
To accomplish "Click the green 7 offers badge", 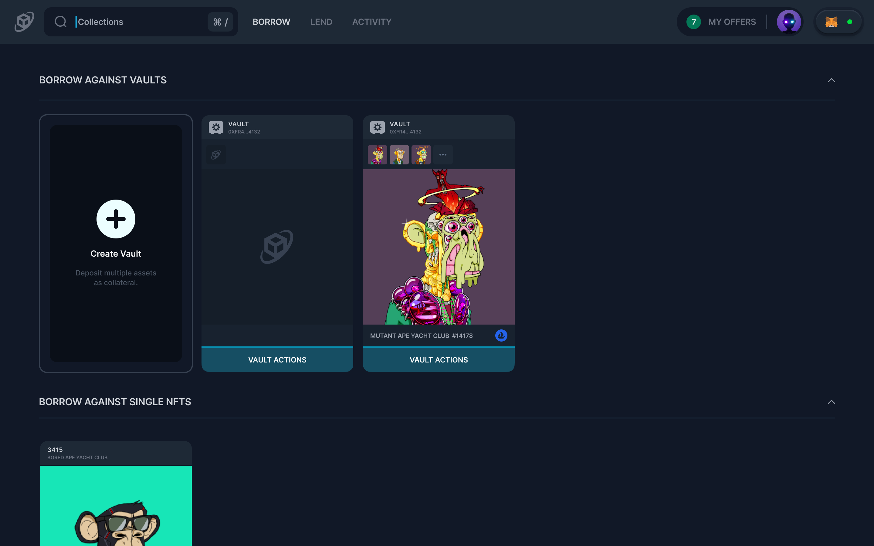I will click(693, 22).
